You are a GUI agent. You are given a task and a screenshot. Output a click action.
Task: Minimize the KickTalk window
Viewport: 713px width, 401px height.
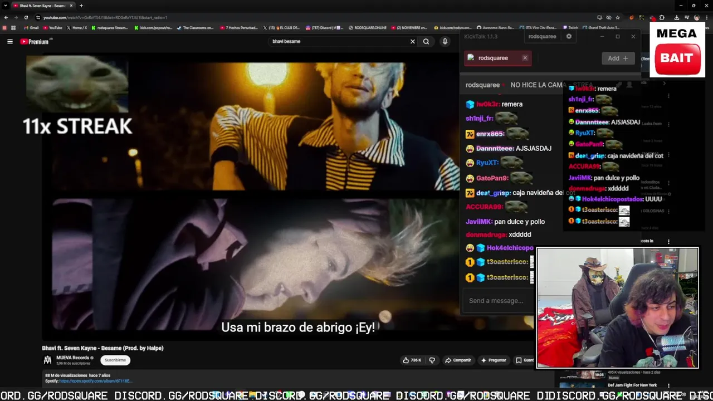coord(602,36)
